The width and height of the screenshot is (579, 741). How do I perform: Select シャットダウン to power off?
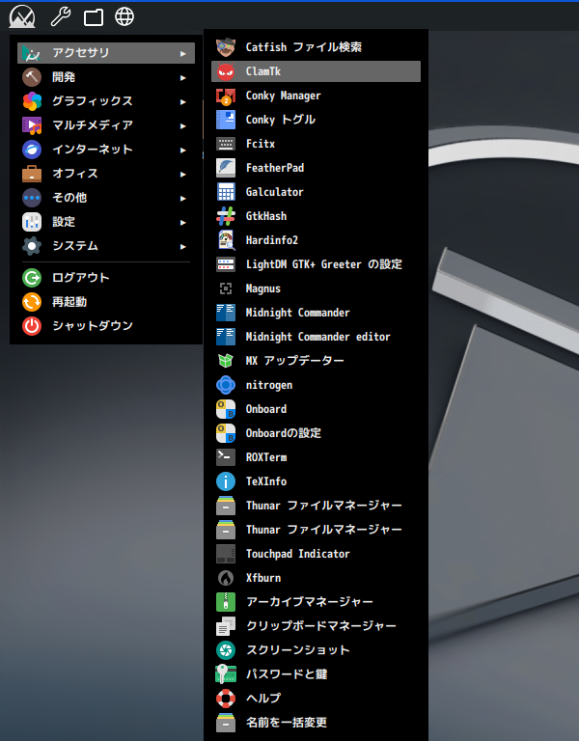tap(106, 326)
